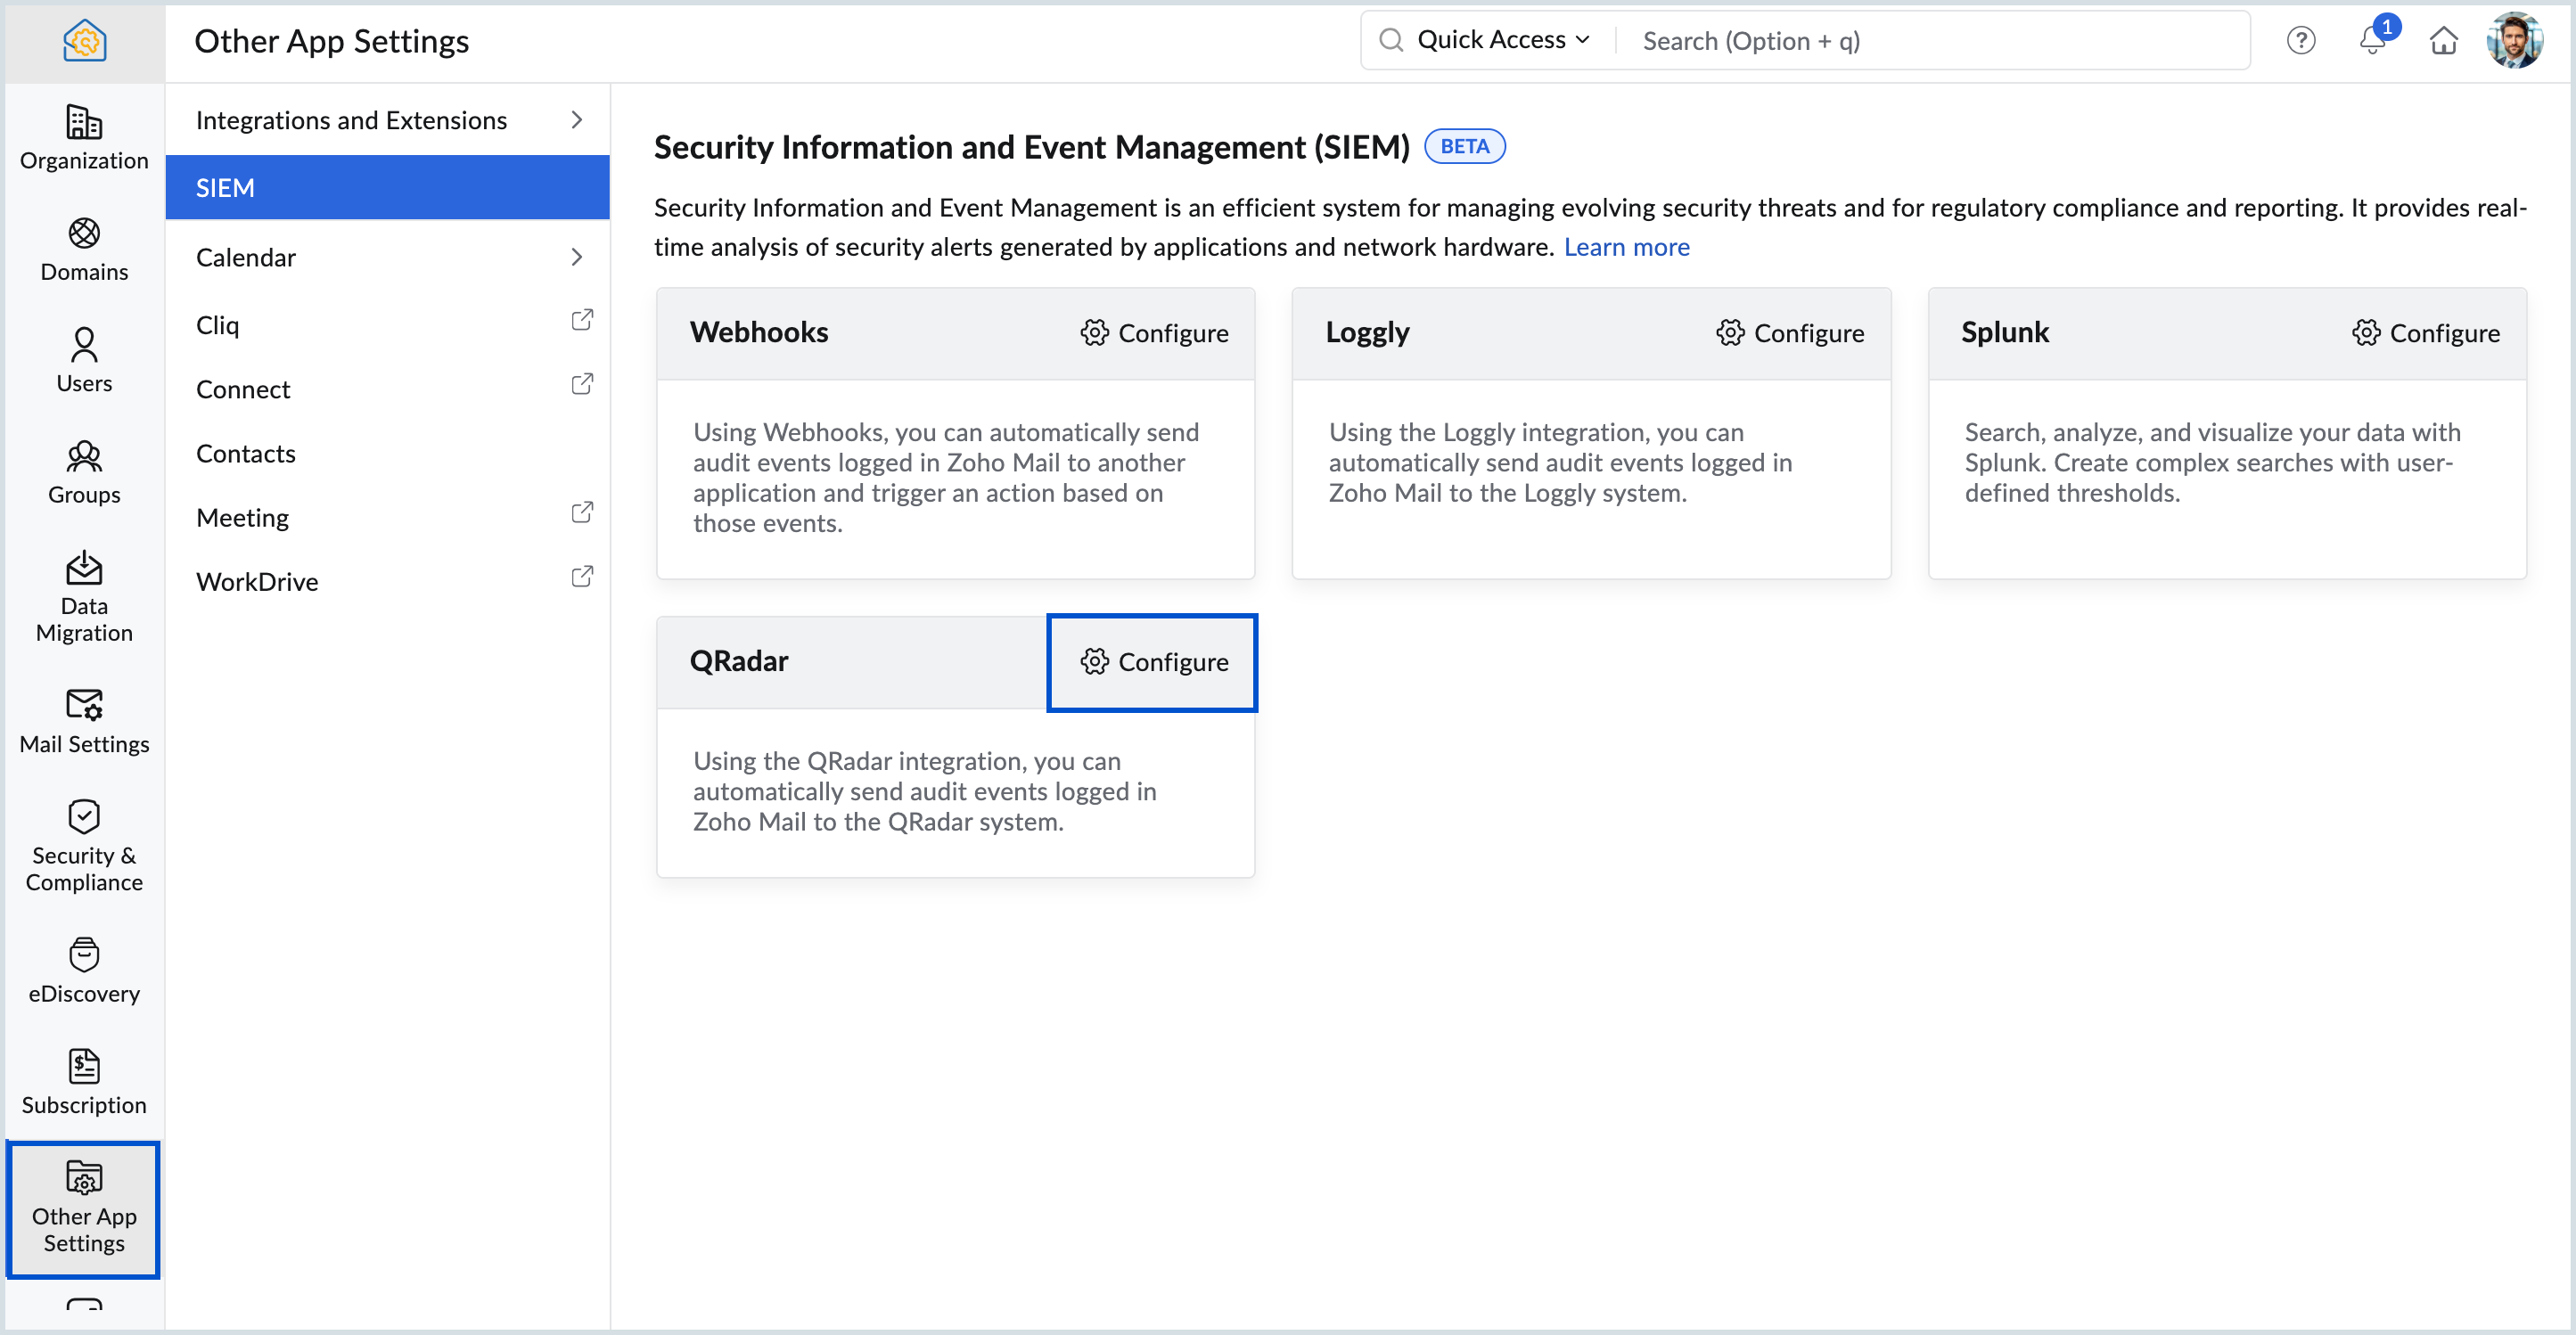The height and width of the screenshot is (1335, 2576).
Task: Configure the QRadar integration
Action: tap(1152, 662)
